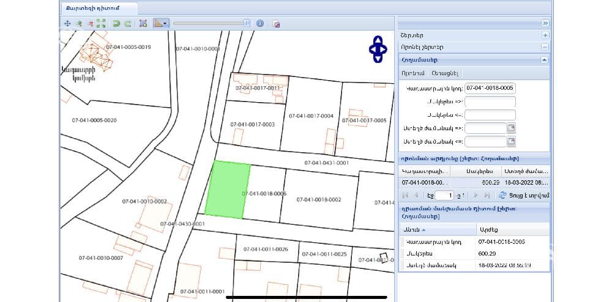Click road label 07-041-0431-0001 on map
612x302 pixels.
tap(327, 163)
